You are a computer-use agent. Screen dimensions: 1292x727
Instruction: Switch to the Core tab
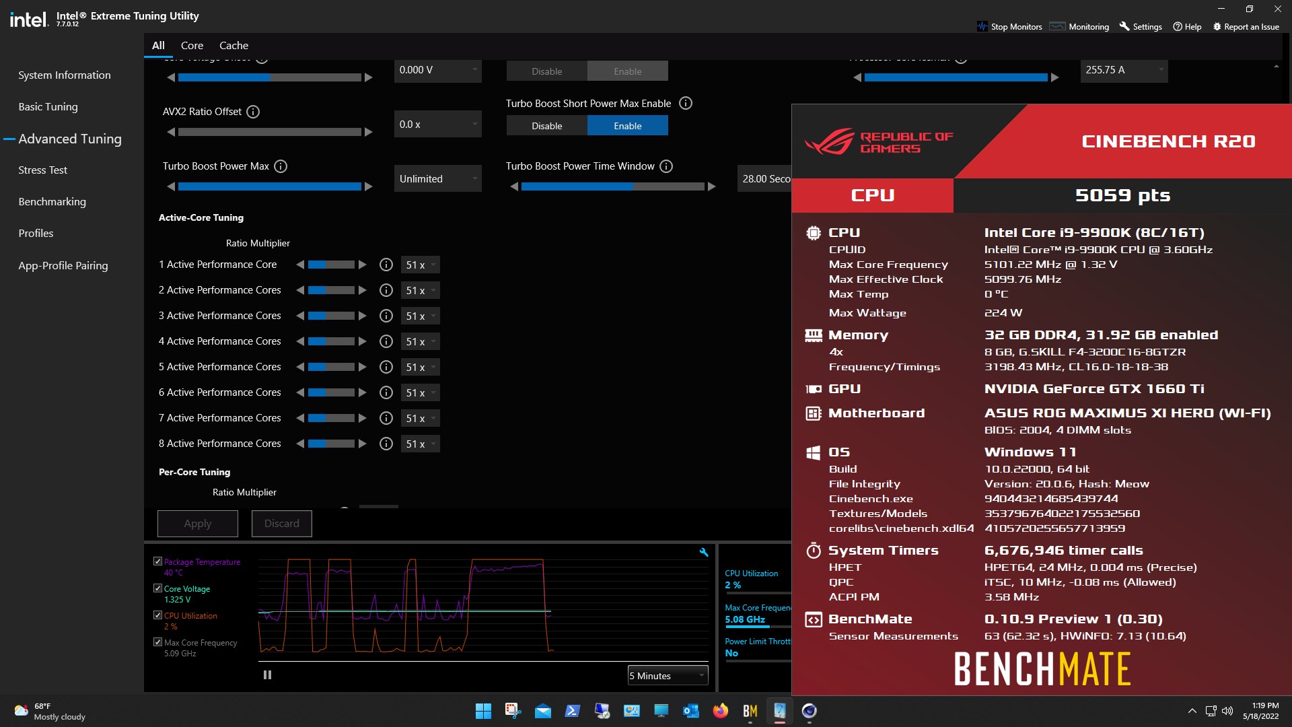192,46
